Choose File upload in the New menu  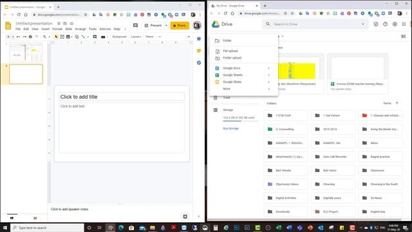(x=243, y=51)
